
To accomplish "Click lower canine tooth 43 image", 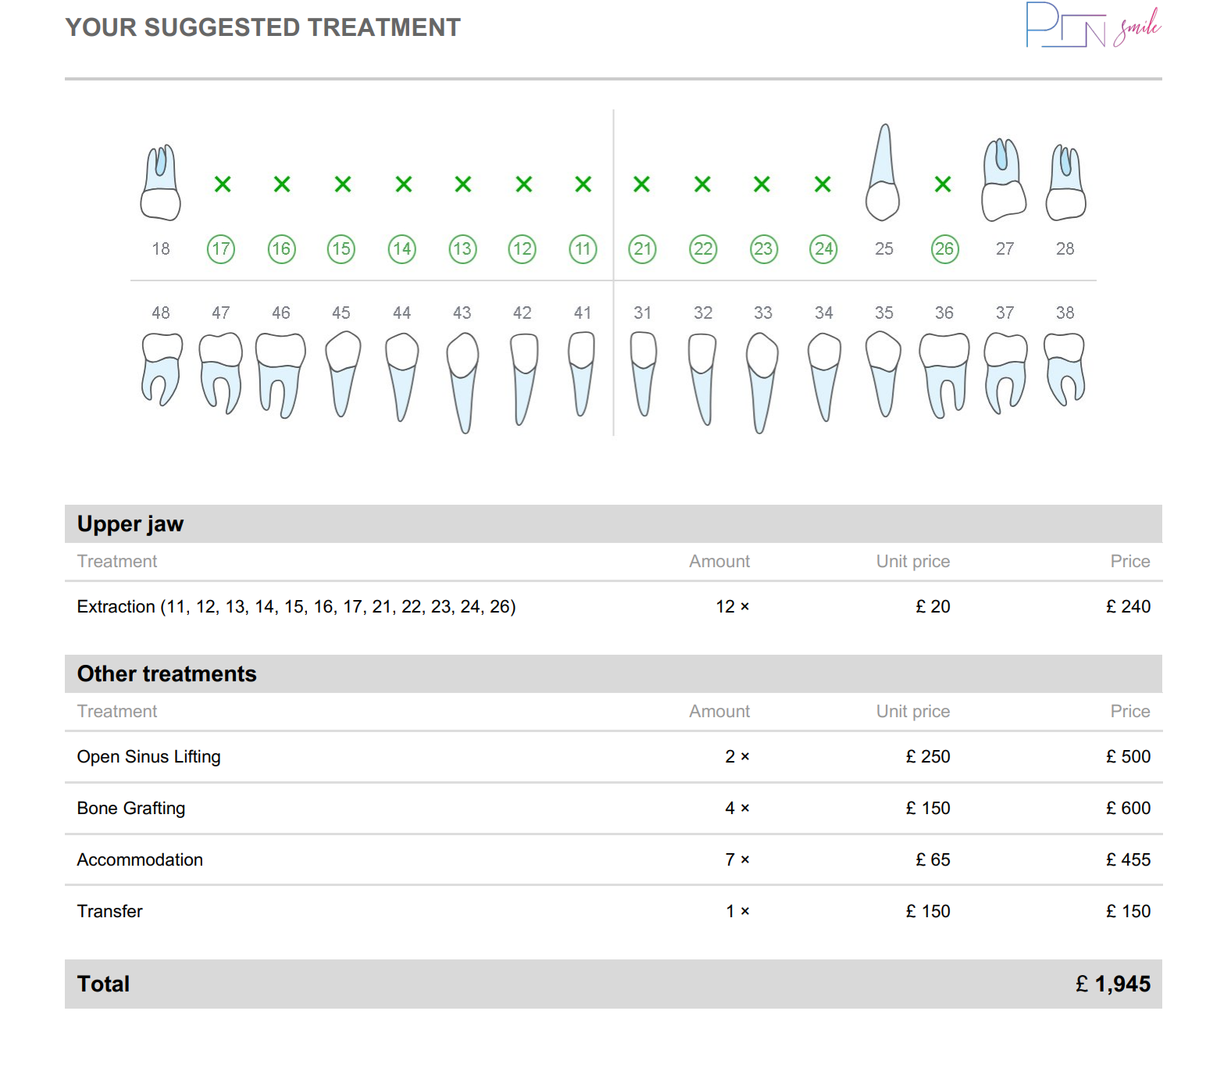I will pos(462,380).
